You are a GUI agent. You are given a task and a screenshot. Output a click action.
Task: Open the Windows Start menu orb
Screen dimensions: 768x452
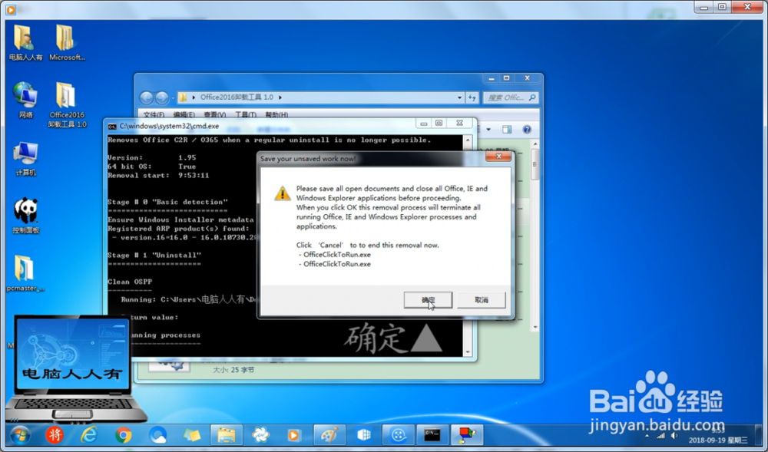click(x=20, y=434)
